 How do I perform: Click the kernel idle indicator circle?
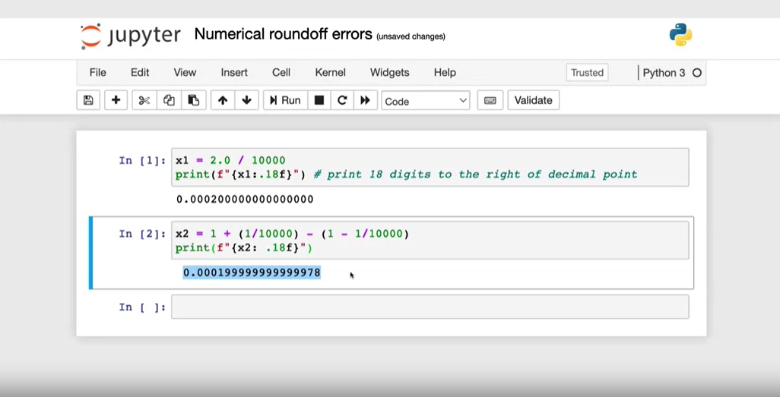[x=697, y=73]
